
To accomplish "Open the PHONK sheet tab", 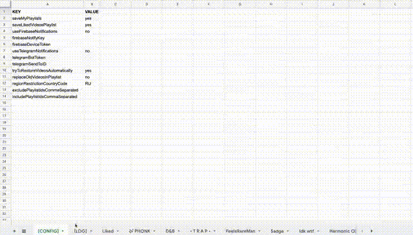I will click(x=139, y=231).
